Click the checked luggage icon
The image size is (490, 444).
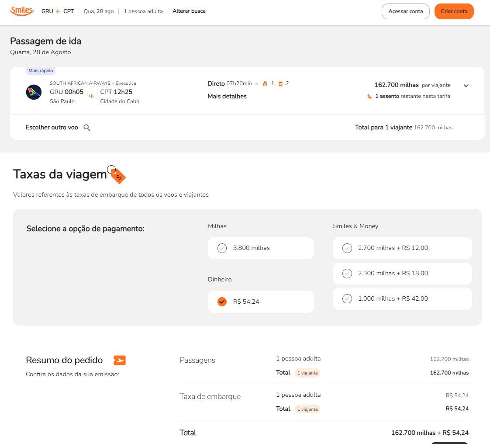click(280, 83)
